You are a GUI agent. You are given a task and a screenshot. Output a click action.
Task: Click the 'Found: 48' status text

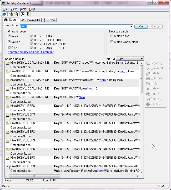49,180
